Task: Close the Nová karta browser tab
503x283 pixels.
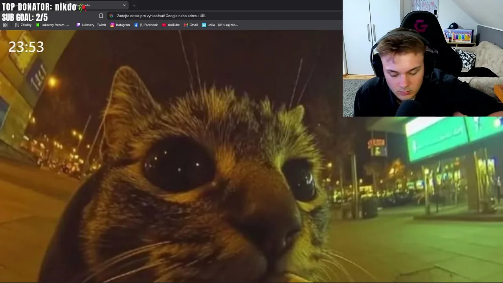Action: coord(125,6)
